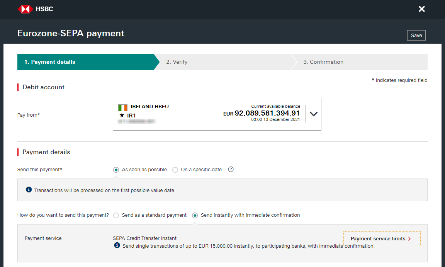The width and height of the screenshot is (445, 267).
Task: Close the payment dialog with X
Action: [422, 9]
